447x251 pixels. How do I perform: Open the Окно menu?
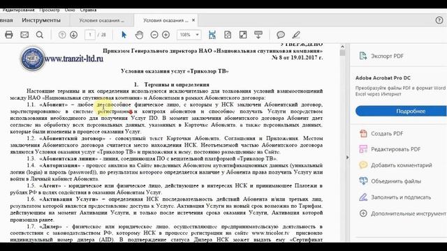click(x=70, y=10)
